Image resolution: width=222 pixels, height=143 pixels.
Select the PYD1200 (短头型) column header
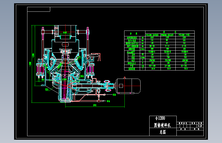tap(168, 35)
